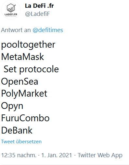Open the La DeFi .fr display name
Viewport: 129px width, 165px height.
point(39,6)
